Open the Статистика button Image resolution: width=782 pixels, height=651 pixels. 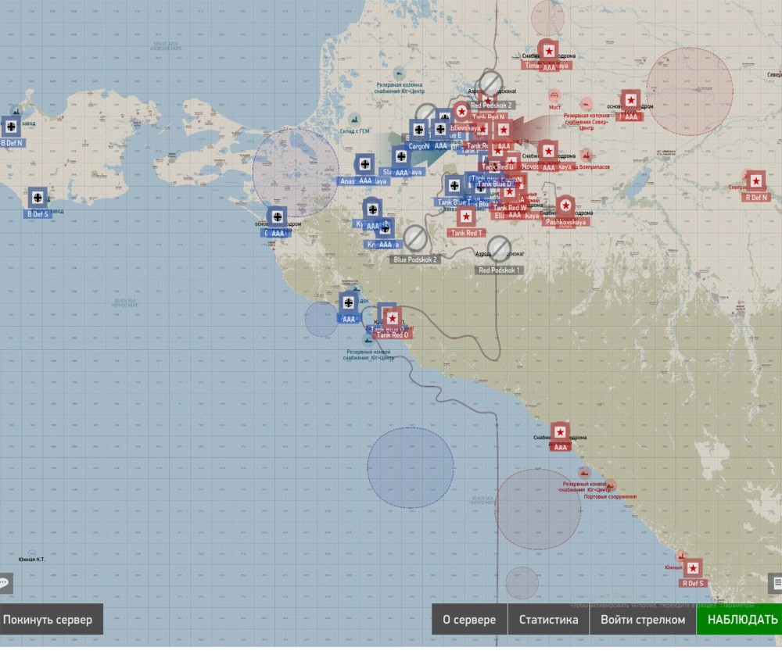[x=549, y=620]
